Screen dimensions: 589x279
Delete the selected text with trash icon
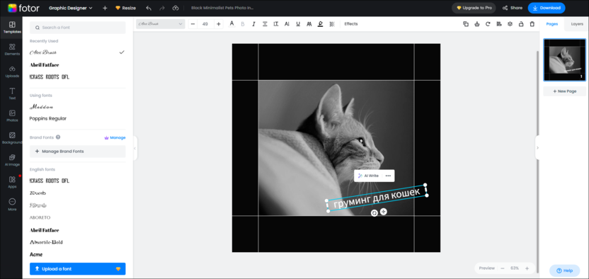point(532,24)
